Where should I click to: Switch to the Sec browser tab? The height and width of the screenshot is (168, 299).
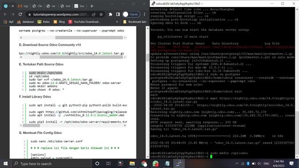pos(79,6)
